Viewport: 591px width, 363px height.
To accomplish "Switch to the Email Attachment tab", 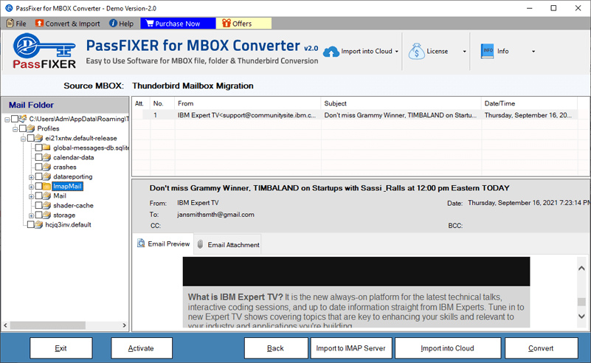I will click(228, 245).
